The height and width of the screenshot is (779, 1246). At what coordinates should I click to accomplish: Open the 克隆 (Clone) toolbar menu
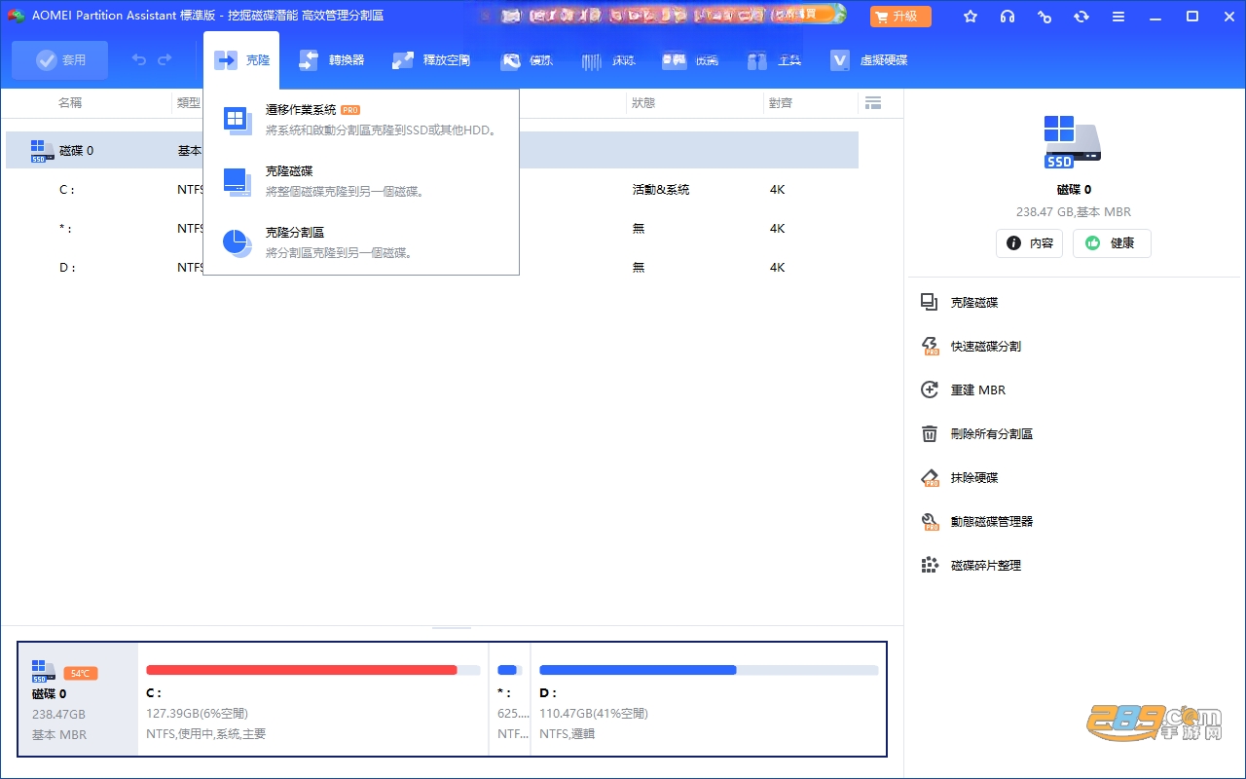pos(241,60)
